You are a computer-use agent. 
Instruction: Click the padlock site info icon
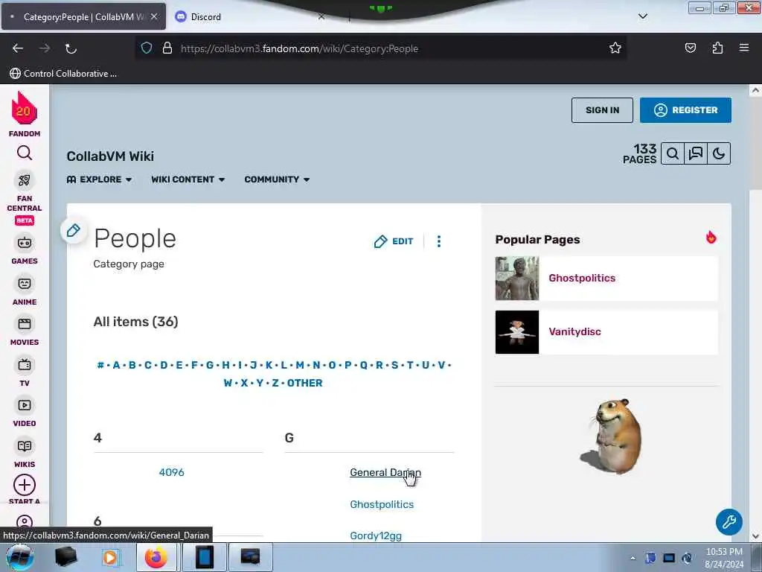167,48
